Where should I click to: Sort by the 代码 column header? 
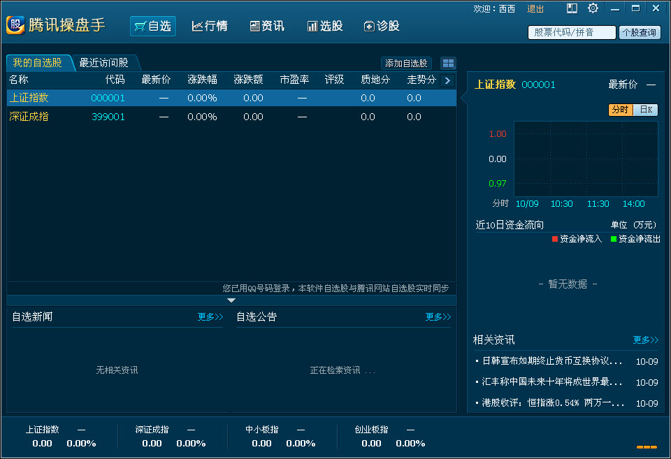coord(115,80)
